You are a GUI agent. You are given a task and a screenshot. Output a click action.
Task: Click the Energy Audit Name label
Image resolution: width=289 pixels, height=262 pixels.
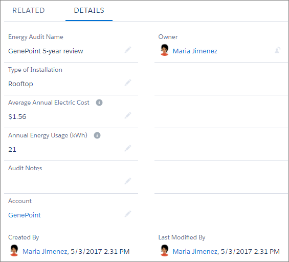tap(36, 37)
